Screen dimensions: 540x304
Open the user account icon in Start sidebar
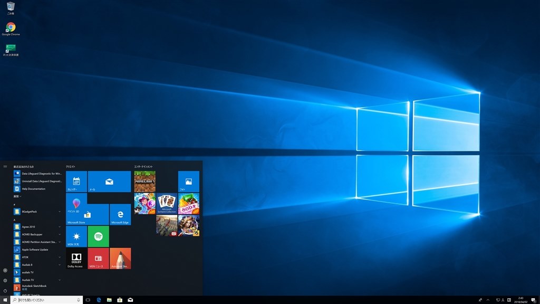click(5, 270)
